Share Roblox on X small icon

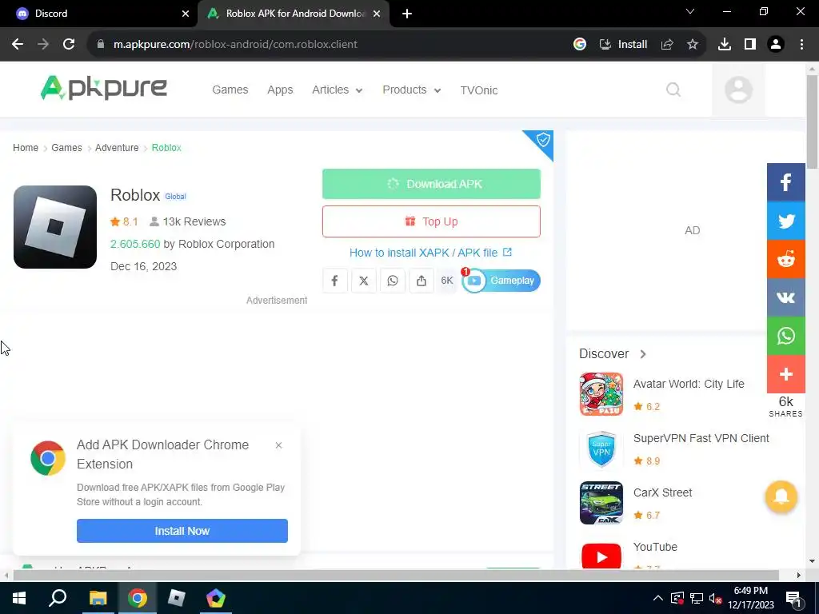[364, 281]
